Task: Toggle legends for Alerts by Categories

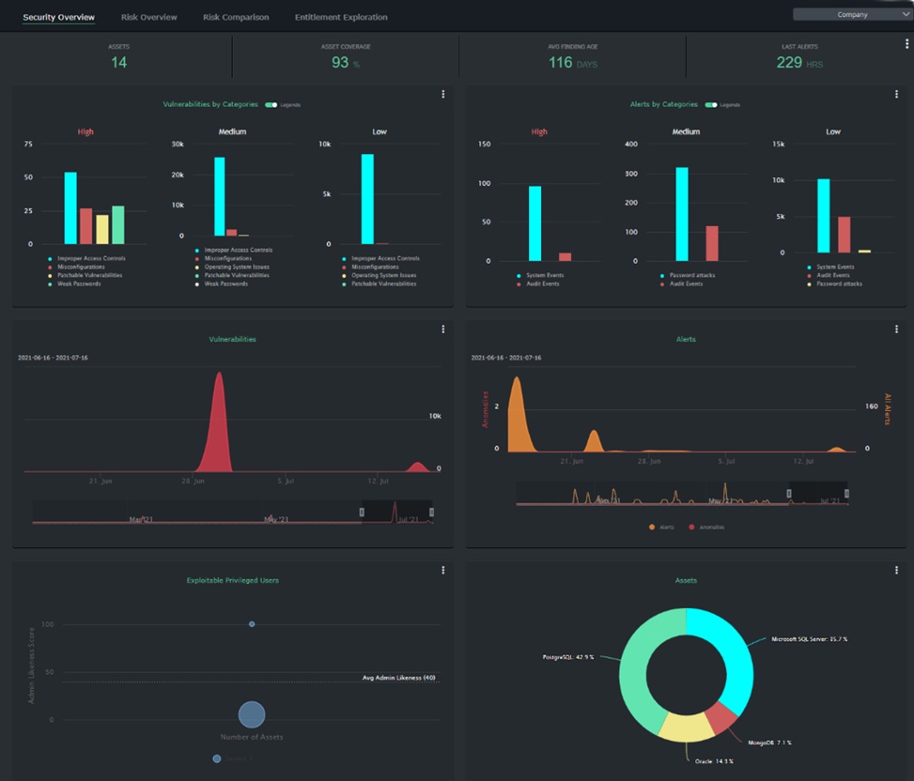Action: [711, 105]
